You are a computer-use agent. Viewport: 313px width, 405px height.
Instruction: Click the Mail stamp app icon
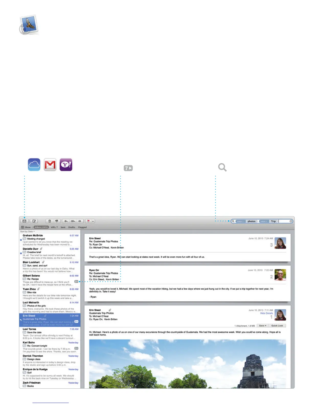29,24
